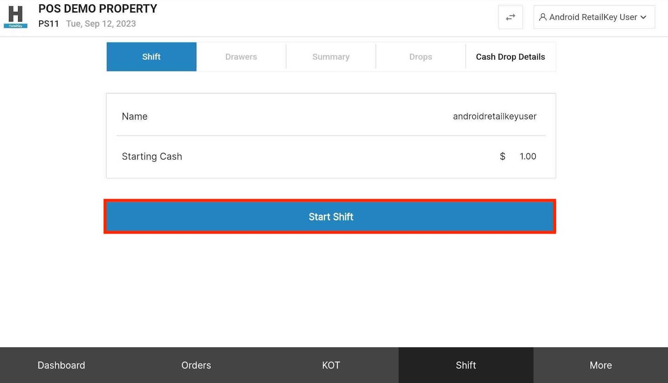Click the swap arrows icon button
The image size is (668, 383).
point(510,17)
